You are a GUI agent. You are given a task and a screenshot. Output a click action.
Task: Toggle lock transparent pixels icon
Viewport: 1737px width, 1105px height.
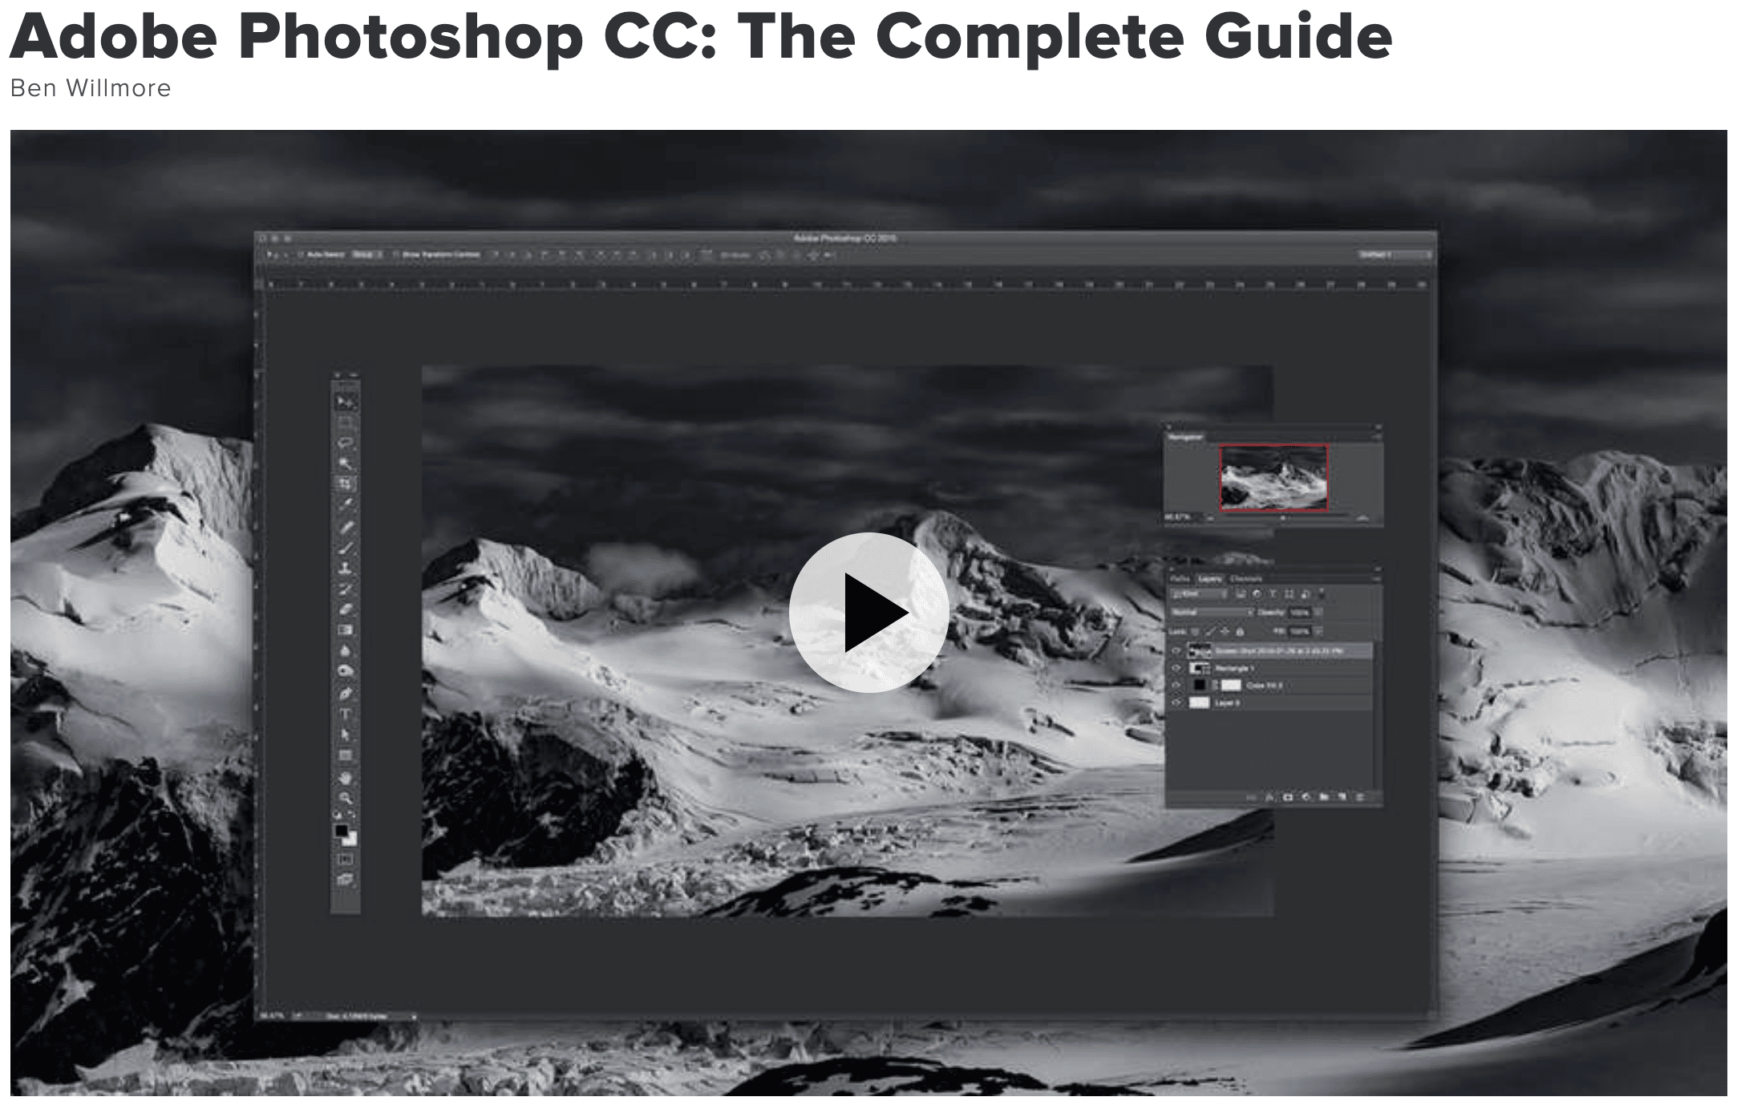pos(1194,631)
